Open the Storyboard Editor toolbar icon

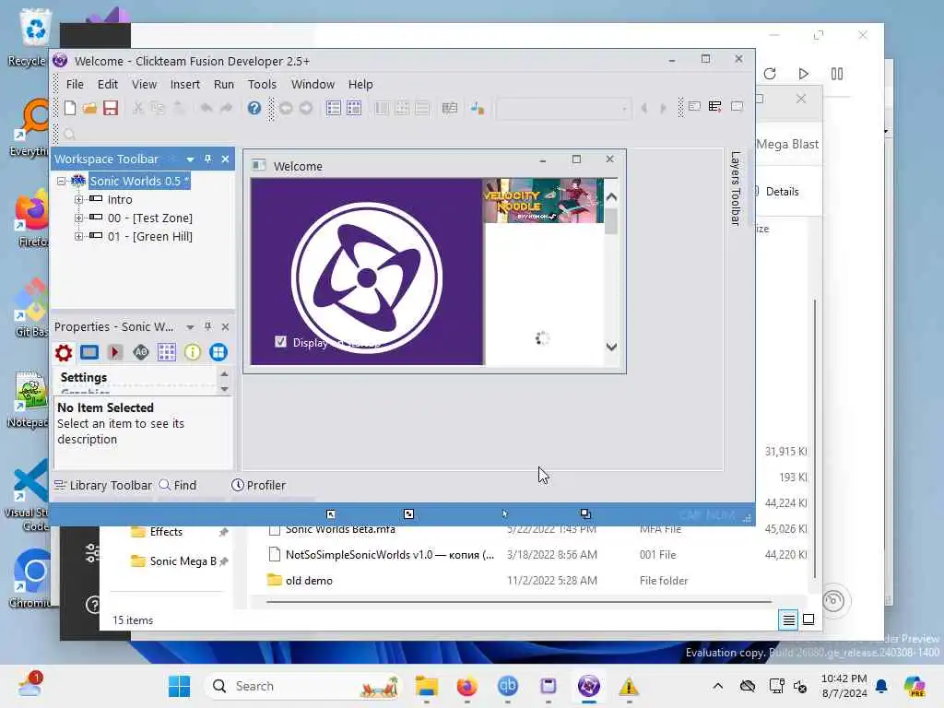(x=333, y=108)
